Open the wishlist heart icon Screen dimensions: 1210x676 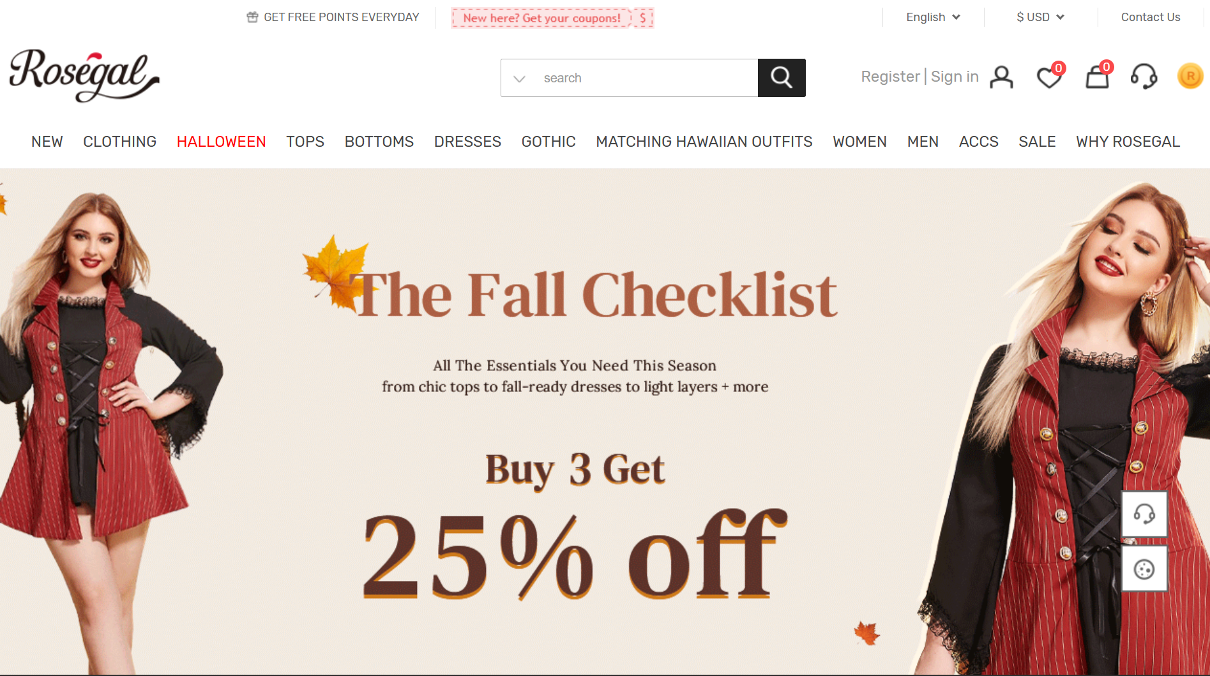(x=1049, y=77)
